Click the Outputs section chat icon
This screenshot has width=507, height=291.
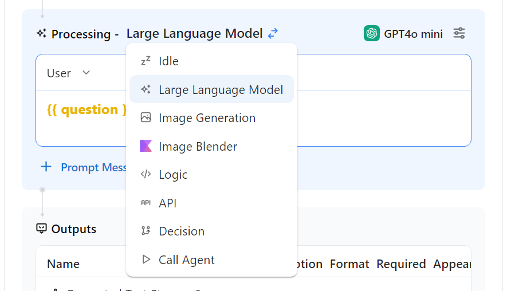tap(41, 229)
